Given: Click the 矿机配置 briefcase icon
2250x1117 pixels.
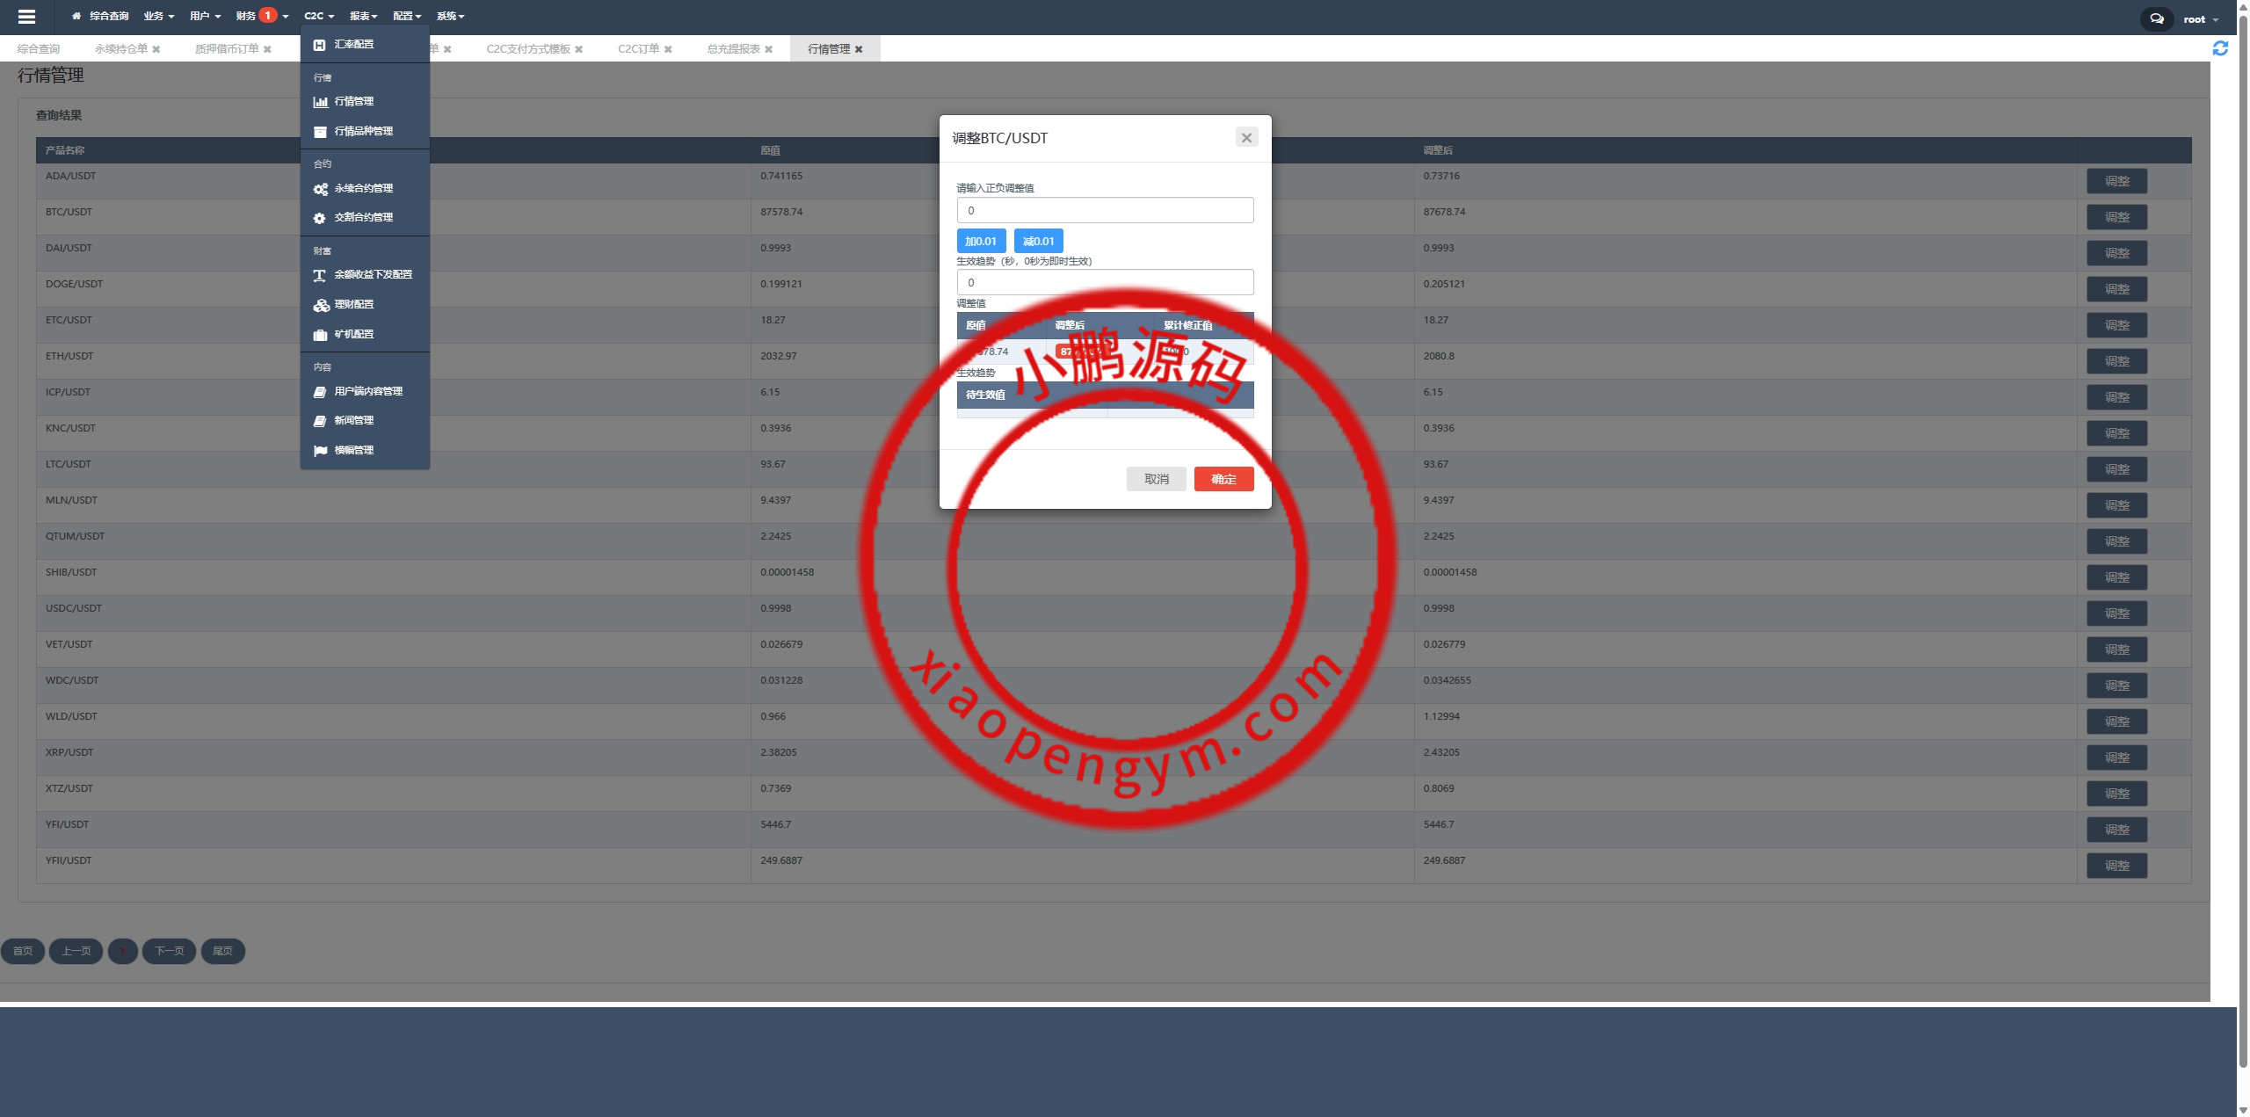Looking at the screenshot, I should click(x=320, y=335).
